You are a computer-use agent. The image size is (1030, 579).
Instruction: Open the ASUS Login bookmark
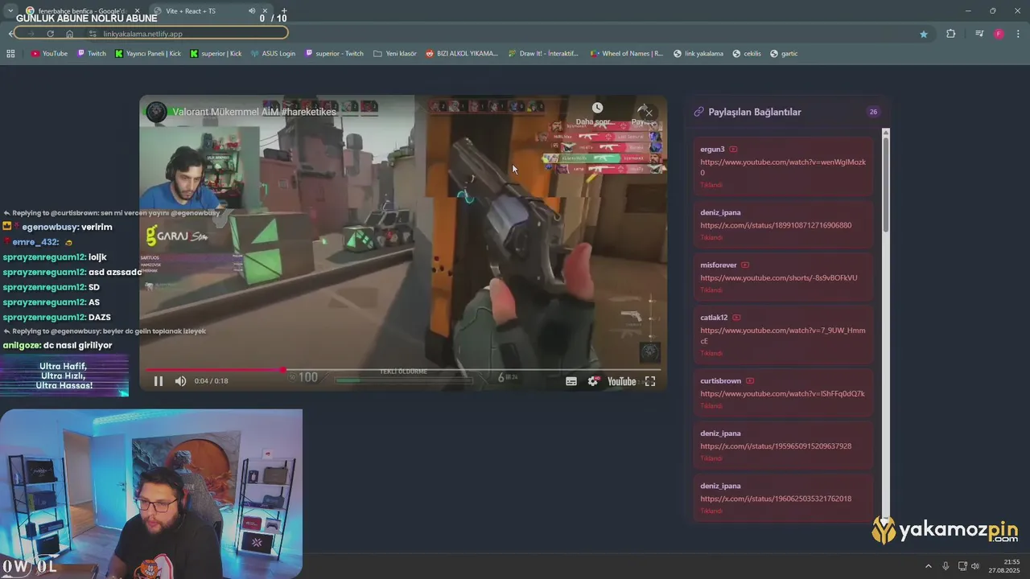[x=273, y=54]
